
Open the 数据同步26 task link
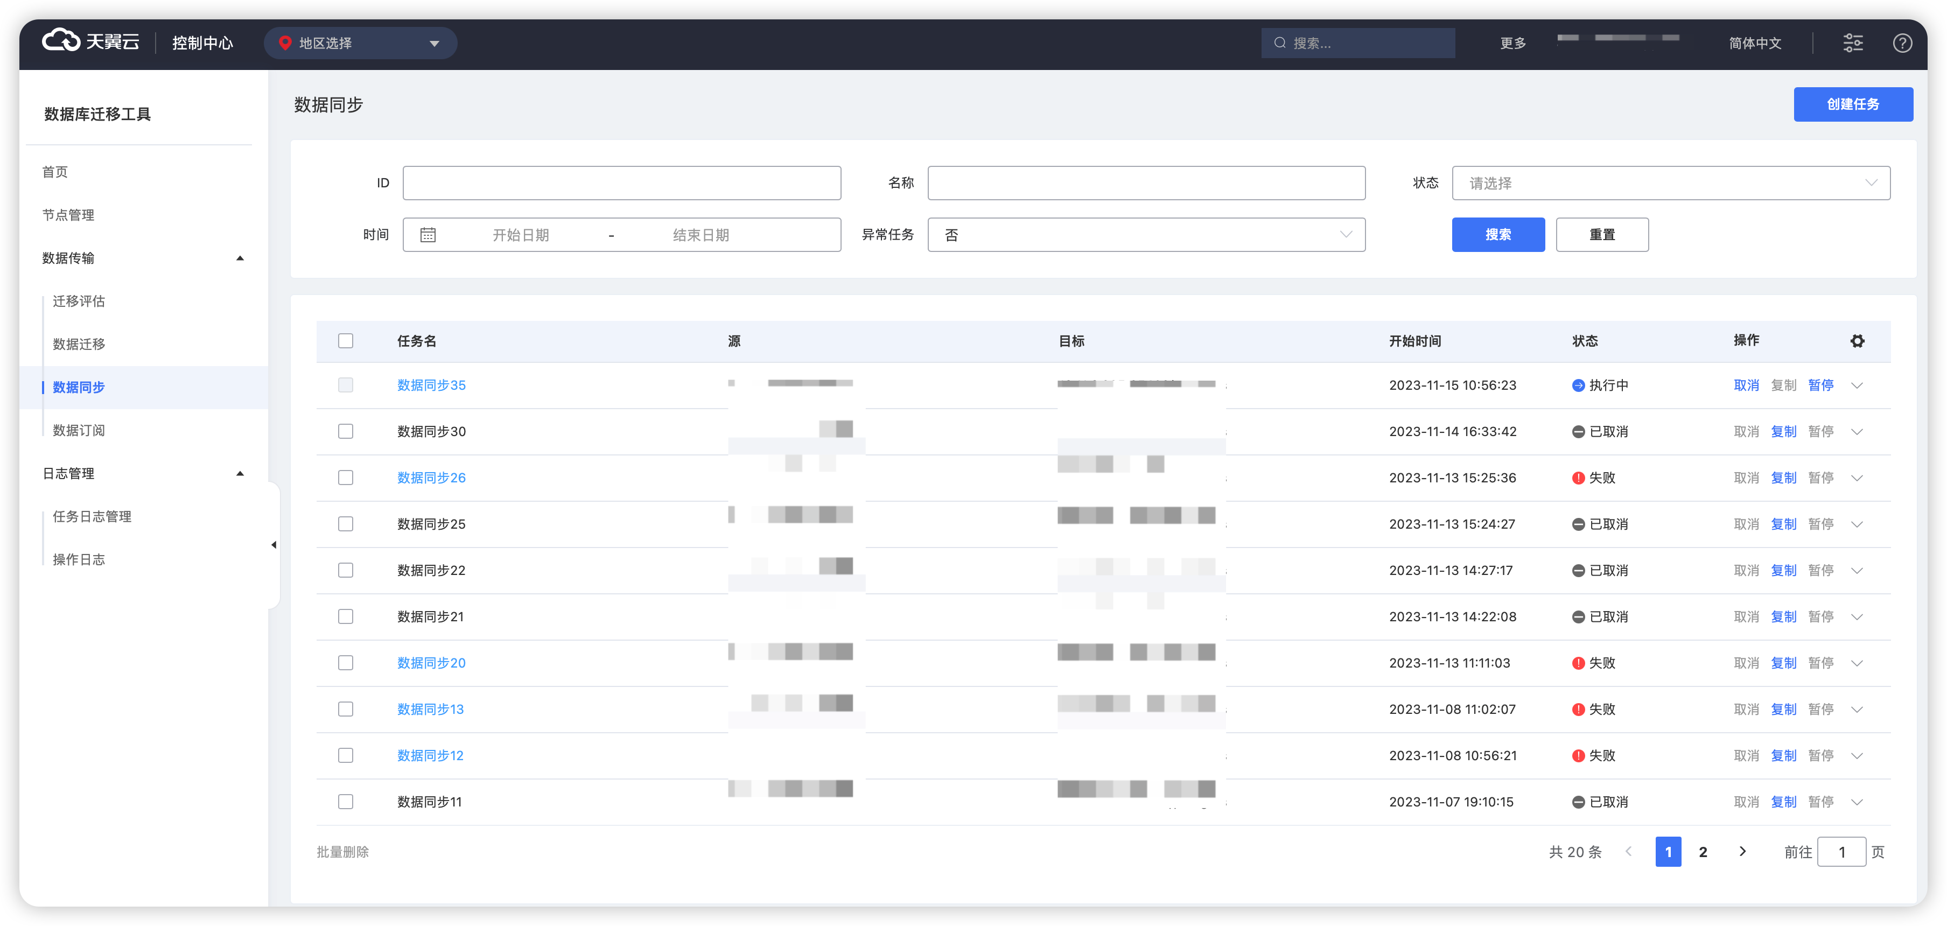(x=431, y=478)
